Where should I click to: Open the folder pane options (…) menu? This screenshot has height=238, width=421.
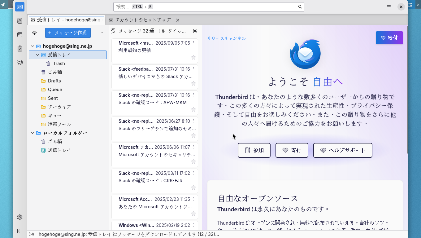(101, 33)
